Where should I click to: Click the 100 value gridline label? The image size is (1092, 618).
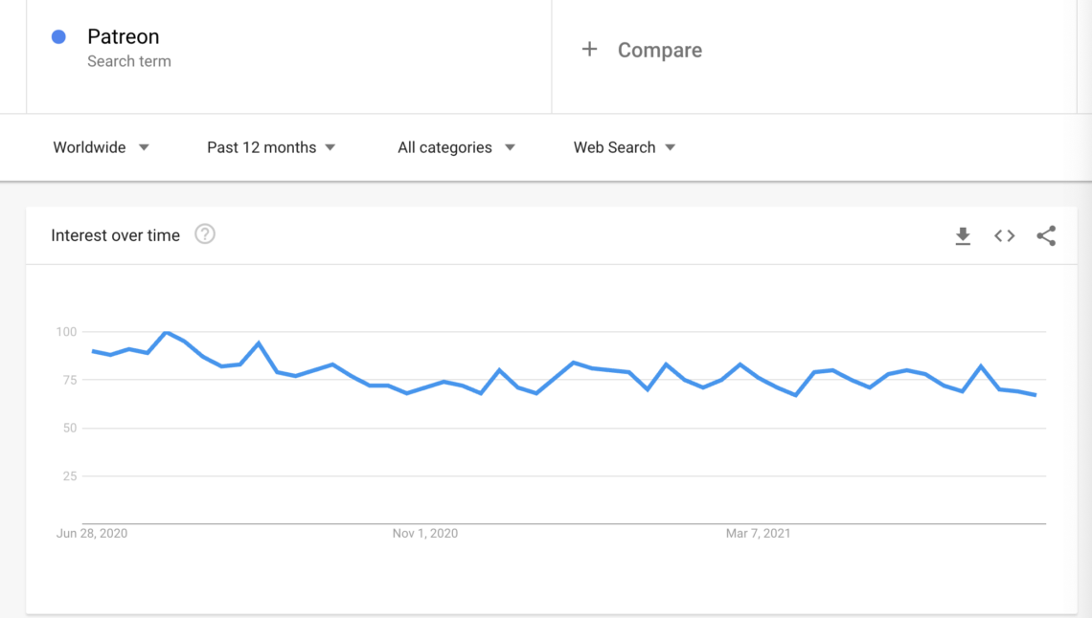[65, 332]
